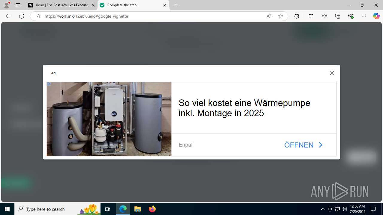The height and width of the screenshot is (215, 383).
Task: View site information lock icon
Action: click(x=37, y=16)
